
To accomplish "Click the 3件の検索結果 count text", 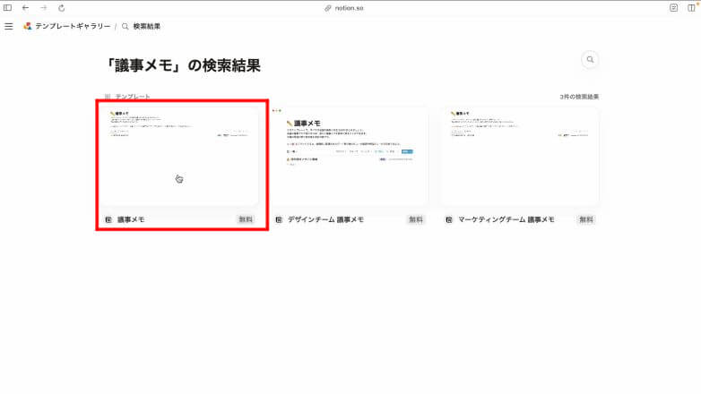I will [579, 97].
